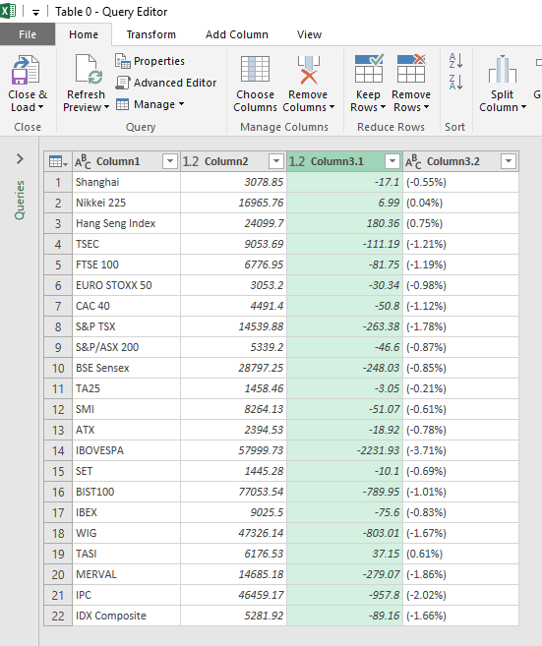The width and height of the screenshot is (542, 646).
Task: Switch to the Add Column tab
Action: click(237, 34)
